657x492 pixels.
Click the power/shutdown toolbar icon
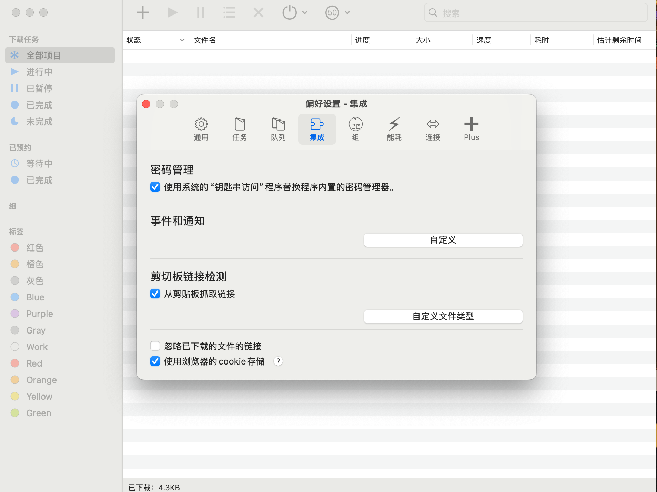click(289, 12)
